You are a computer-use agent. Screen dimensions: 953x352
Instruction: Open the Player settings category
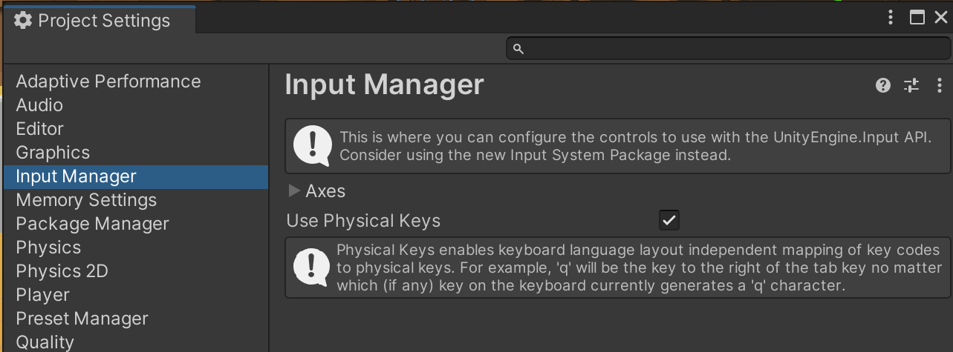[x=43, y=295]
